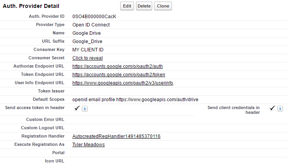
Task: Click info icon beside client credentials checkbox
Action: point(280,109)
